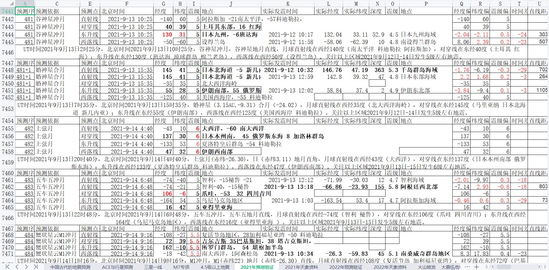Select column K header
Image resolution: width=549 pixels, height=270 pixels.
(288, 4)
